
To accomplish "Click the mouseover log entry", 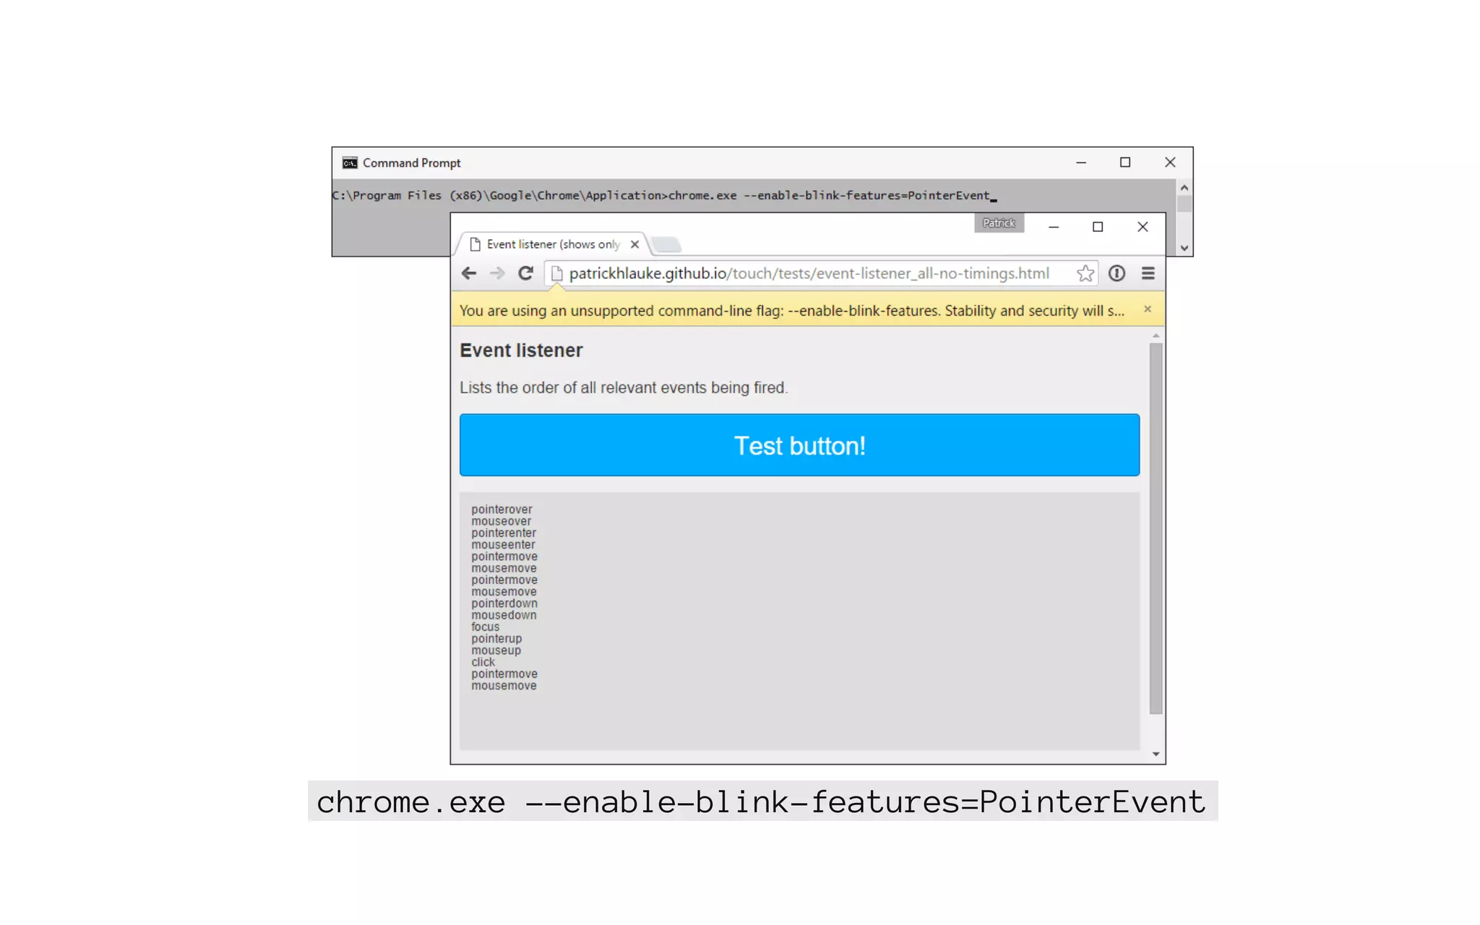I will (x=501, y=521).
